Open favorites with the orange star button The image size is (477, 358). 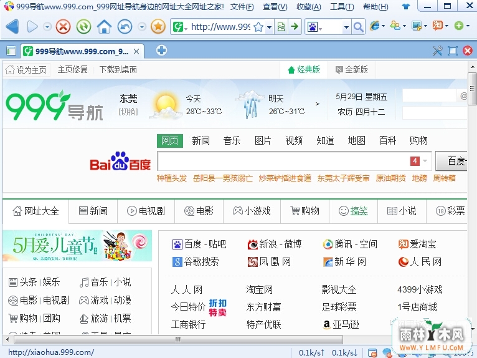pyautogui.click(x=158, y=27)
